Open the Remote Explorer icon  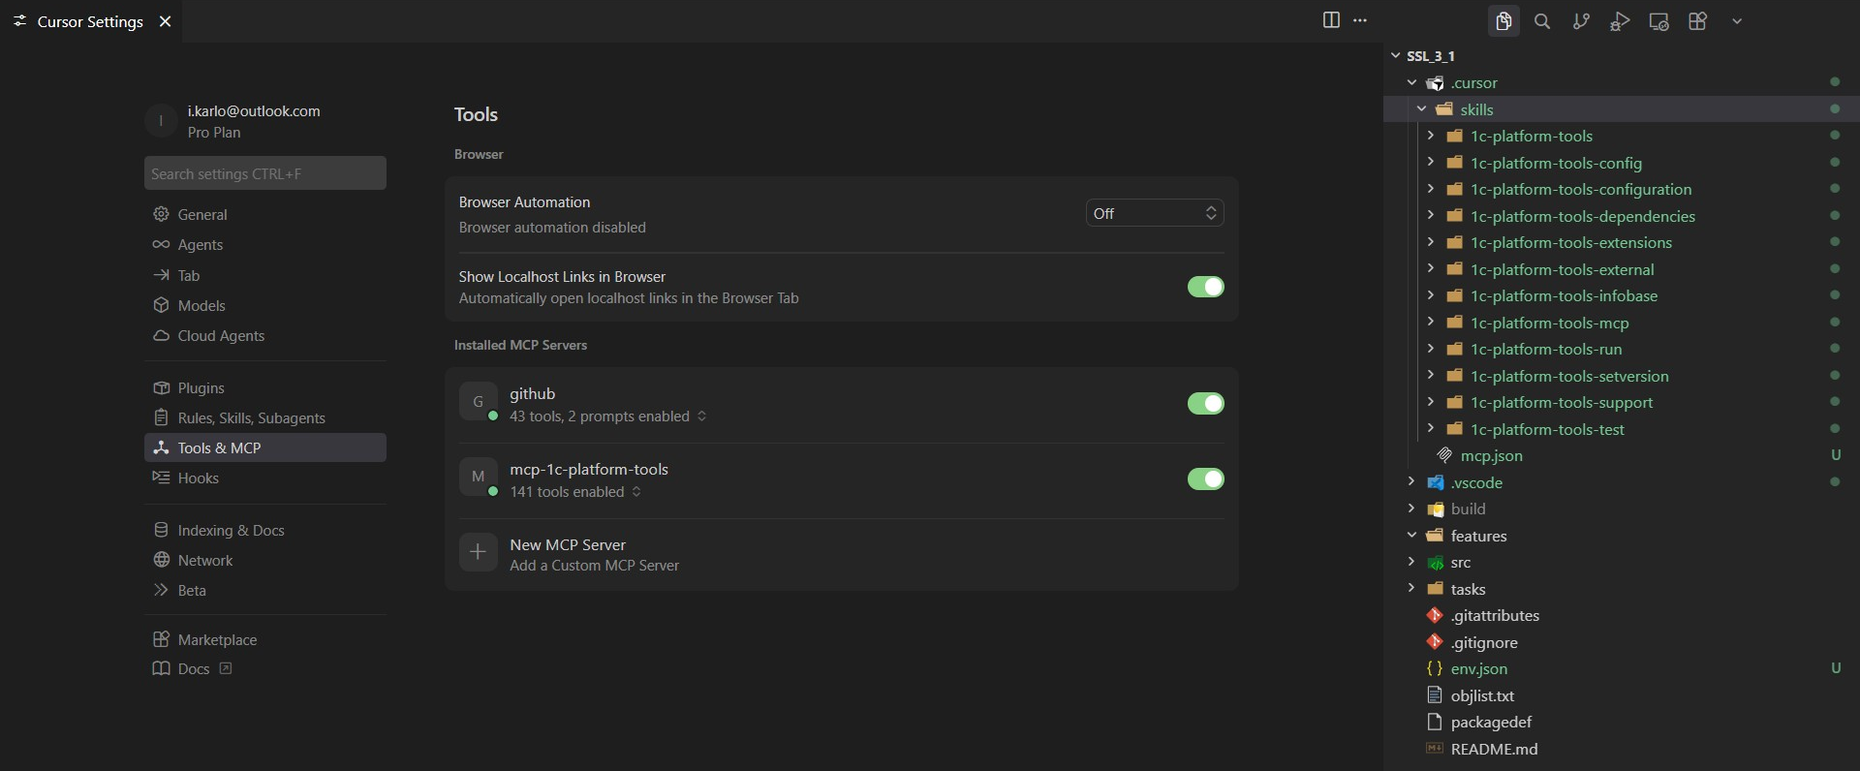pos(1658,21)
